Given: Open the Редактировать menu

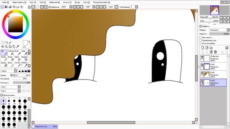Looking at the screenshot, I should 19,3.
